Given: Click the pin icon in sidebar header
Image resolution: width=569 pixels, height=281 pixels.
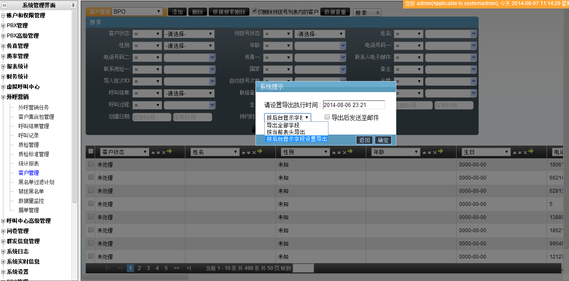Looking at the screenshot, I should click(73, 5).
